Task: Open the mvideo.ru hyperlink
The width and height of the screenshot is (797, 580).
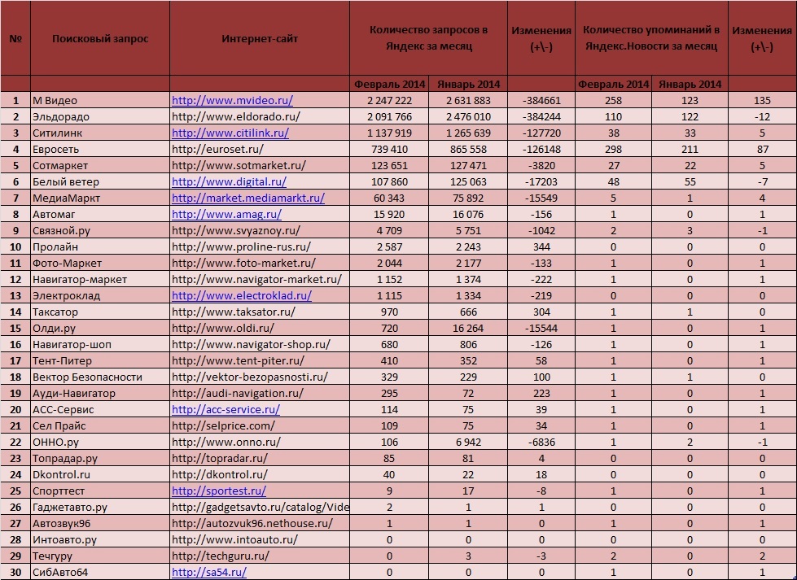Action: [232, 100]
